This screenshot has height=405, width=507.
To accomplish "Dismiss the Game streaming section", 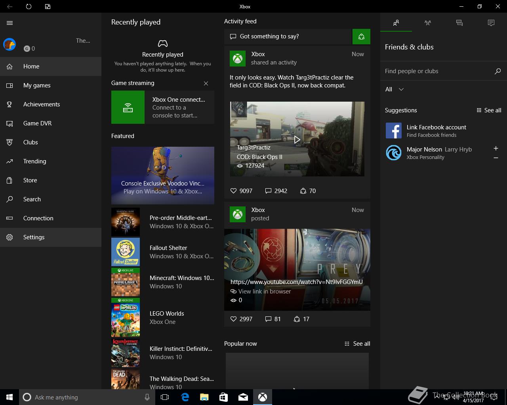I will click(x=206, y=83).
